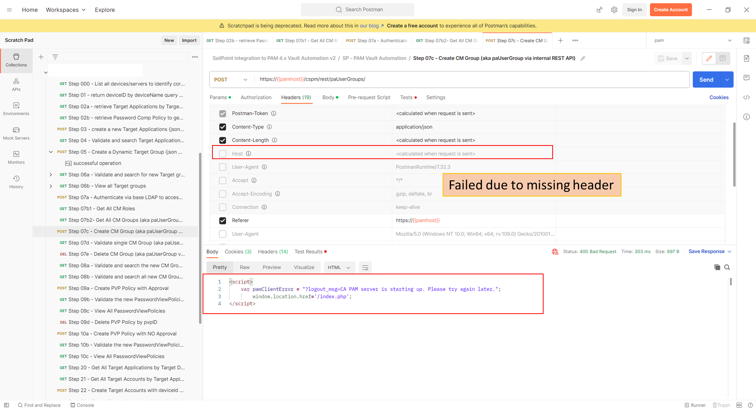
Task: Enable the Host header checkbox
Action: (x=223, y=153)
